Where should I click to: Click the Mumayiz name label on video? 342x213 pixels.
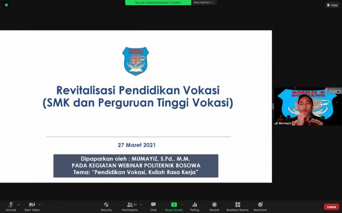285,123
